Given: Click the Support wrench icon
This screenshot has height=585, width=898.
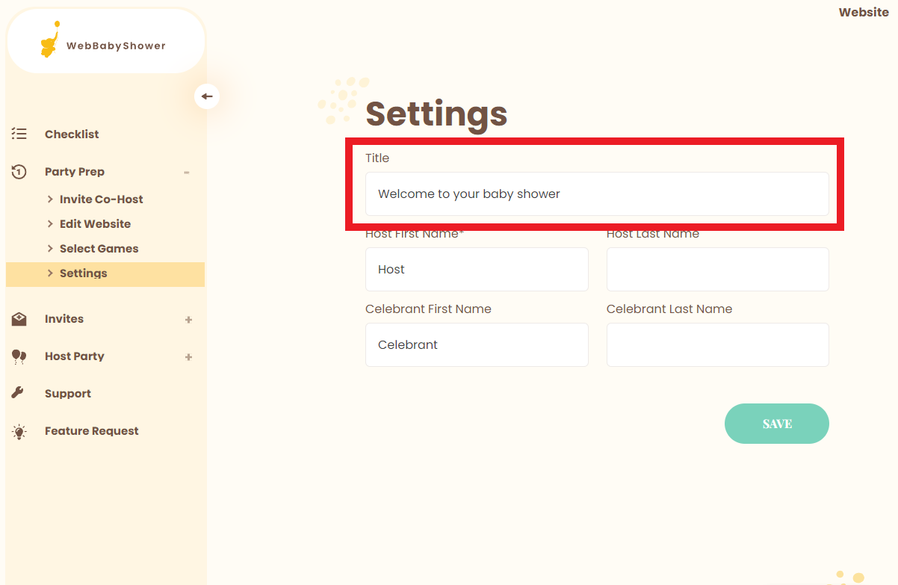Looking at the screenshot, I should coord(19,394).
